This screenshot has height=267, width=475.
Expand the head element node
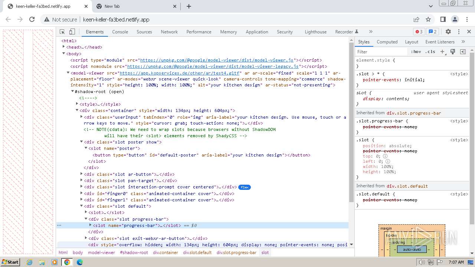(64, 47)
